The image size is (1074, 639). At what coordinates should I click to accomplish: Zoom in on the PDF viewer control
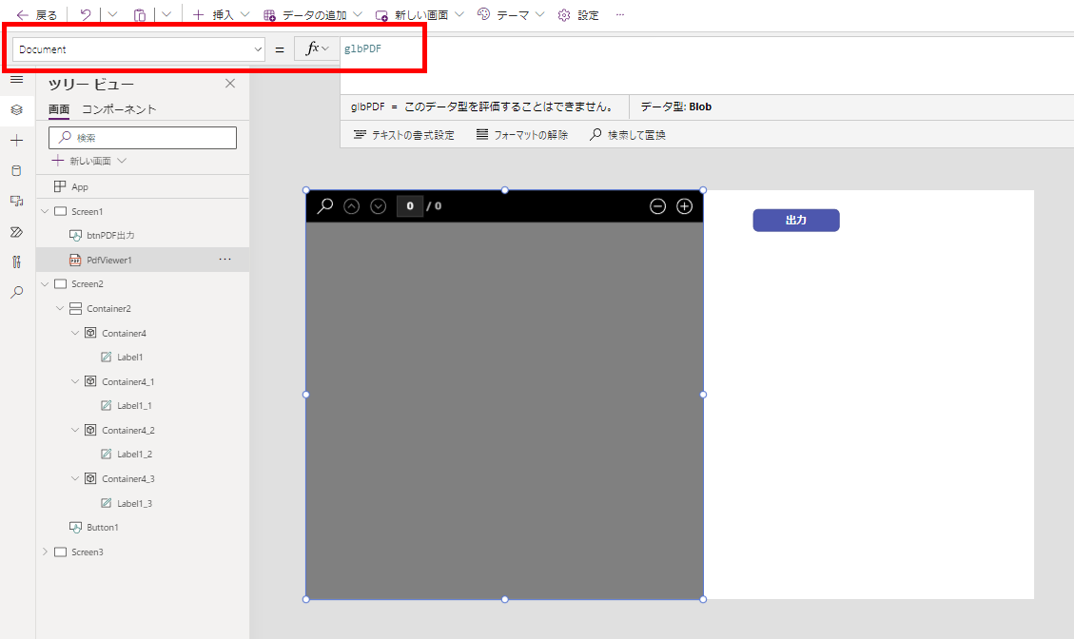684,205
